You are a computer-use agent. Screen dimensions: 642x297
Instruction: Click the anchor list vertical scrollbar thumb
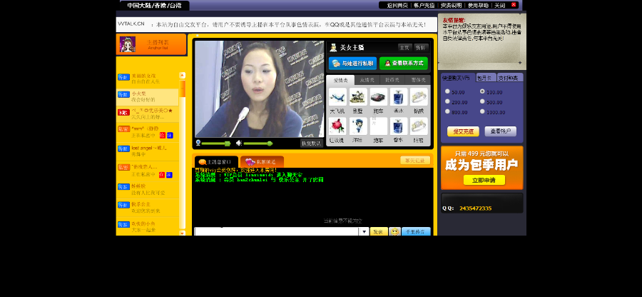point(182,89)
